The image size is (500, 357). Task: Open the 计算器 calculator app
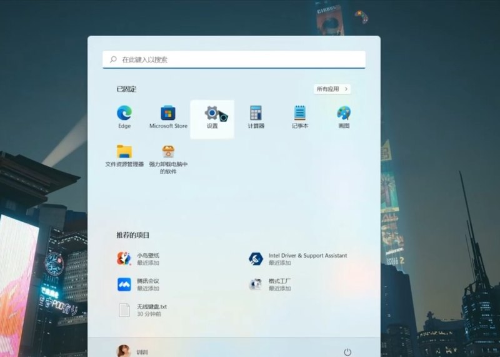tap(256, 117)
